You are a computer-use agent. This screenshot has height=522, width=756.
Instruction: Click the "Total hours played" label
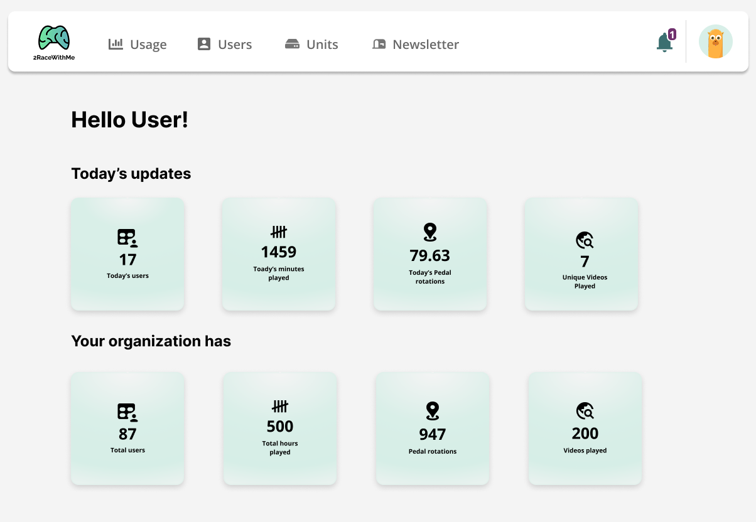coord(280,447)
